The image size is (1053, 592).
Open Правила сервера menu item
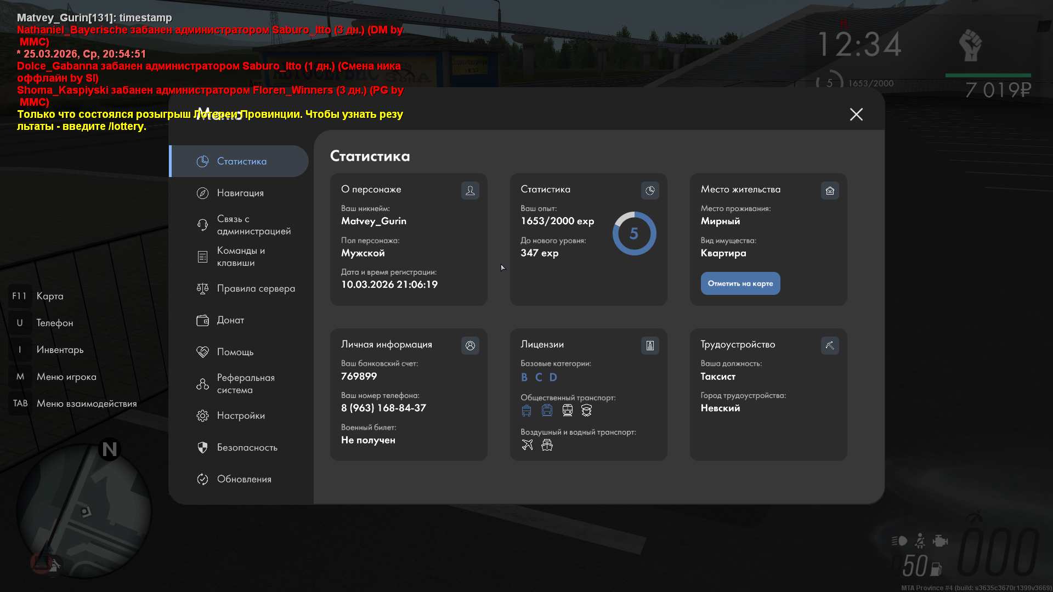point(255,288)
